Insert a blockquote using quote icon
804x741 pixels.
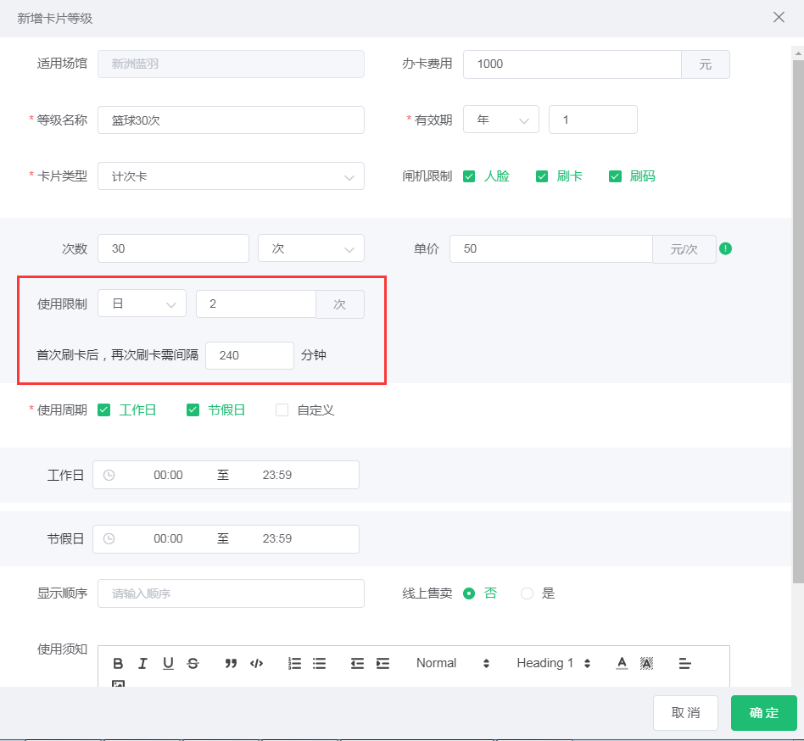coord(231,663)
